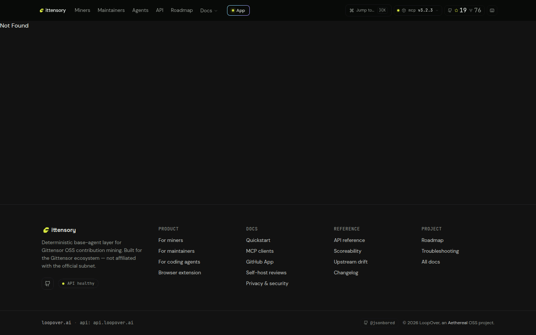Open the Aethereal link in copyright
Screen dimensions: 536x335
[x=457, y=323]
